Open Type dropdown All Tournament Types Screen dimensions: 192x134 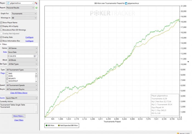(22, 70)
